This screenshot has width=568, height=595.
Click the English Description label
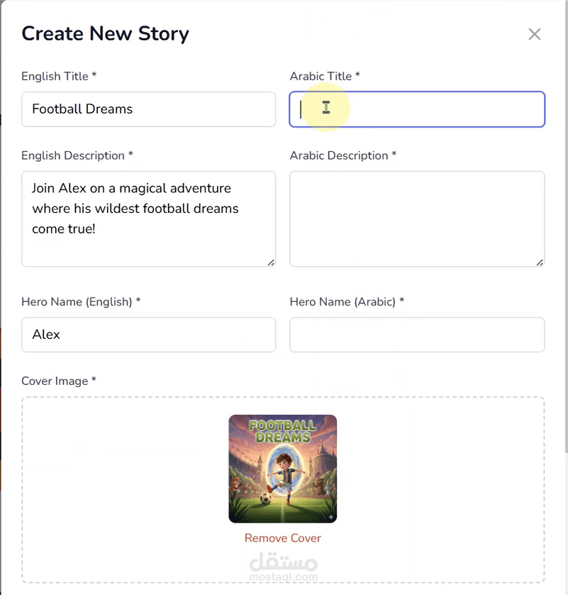(77, 155)
